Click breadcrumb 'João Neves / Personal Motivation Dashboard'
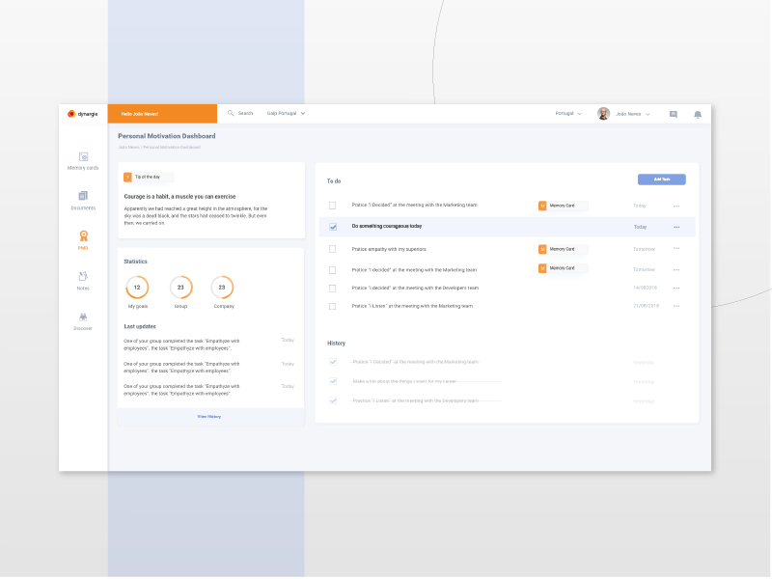 tap(159, 148)
